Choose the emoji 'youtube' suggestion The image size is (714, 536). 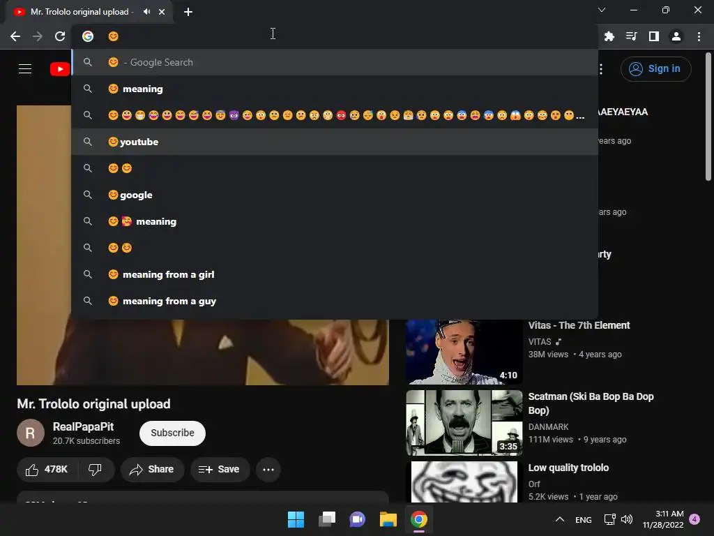(x=335, y=142)
